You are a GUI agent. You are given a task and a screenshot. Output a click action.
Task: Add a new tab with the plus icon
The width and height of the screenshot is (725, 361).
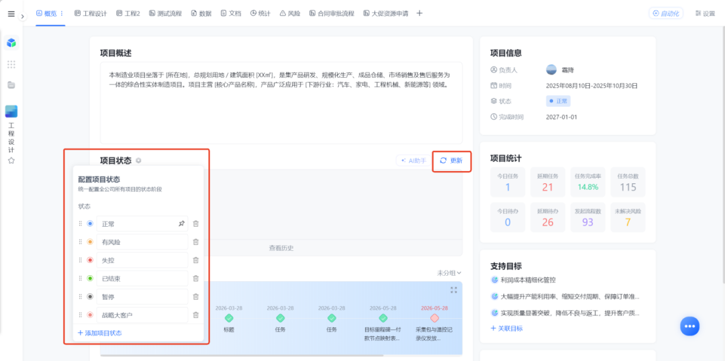(x=420, y=13)
